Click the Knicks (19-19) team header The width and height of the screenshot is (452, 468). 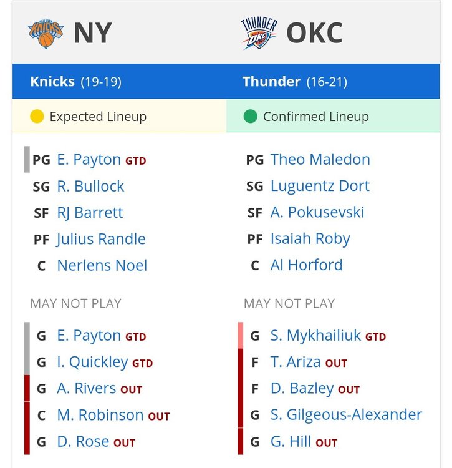click(75, 82)
